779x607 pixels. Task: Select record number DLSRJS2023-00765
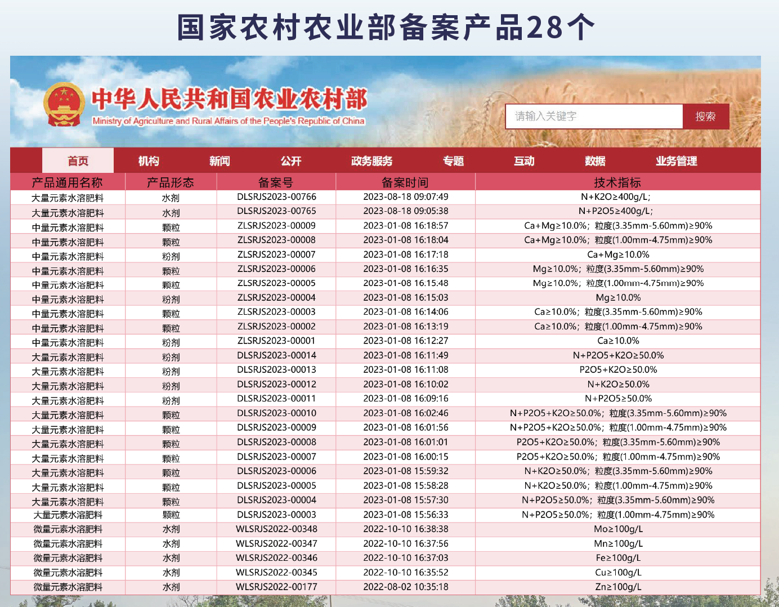click(276, 211)
